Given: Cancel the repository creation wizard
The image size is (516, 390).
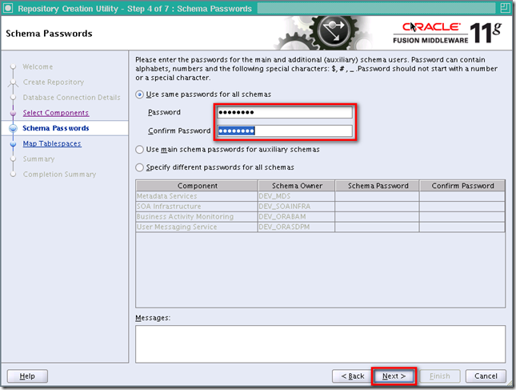Looking at the screenshot, I should (x=486, y=376).
